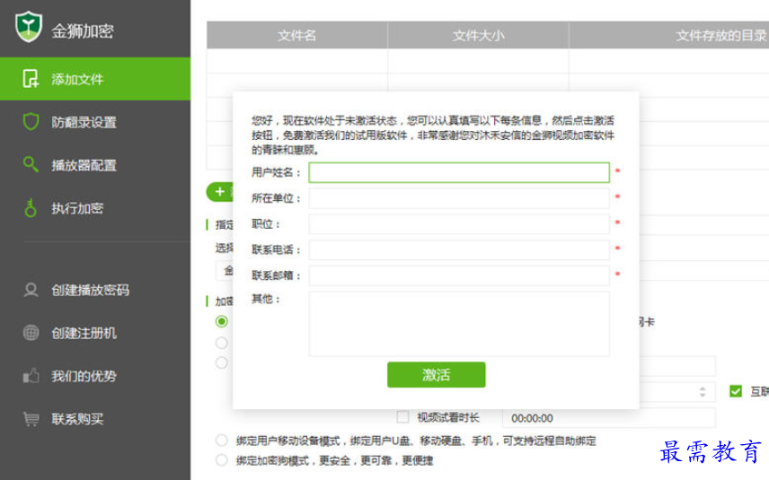The height and width of the screenshot is (480, 769).
Task: Click the 联系邮箱 input field
Action: pos(459,275)
